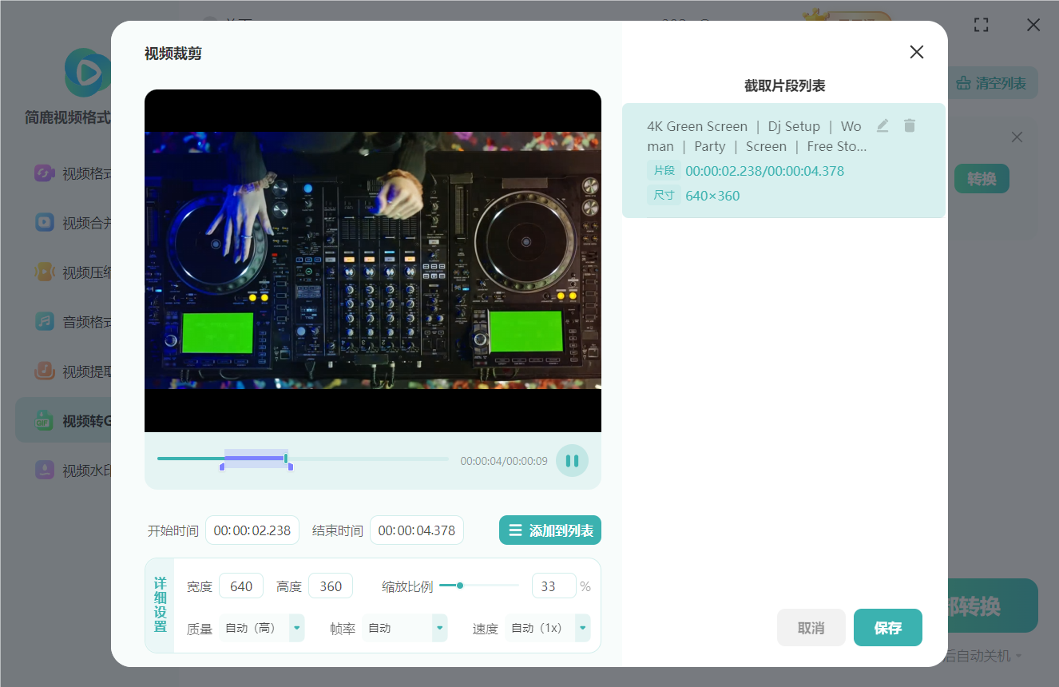This screenshot has height=687, width=1059.
Task: Click the 尺寸 tag in segment list
Action: [664, 196]
